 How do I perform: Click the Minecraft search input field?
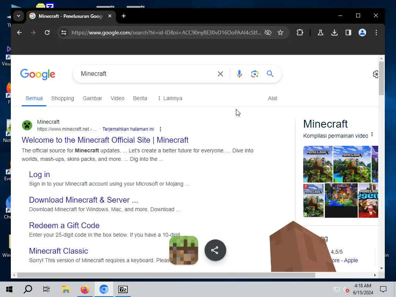(147, 74)
